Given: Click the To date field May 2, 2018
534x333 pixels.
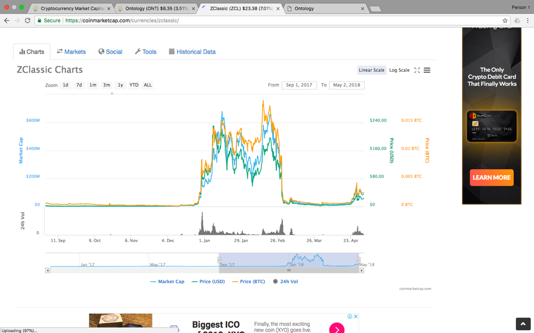Looking at the screenshot, I should (x=346, y=85).
